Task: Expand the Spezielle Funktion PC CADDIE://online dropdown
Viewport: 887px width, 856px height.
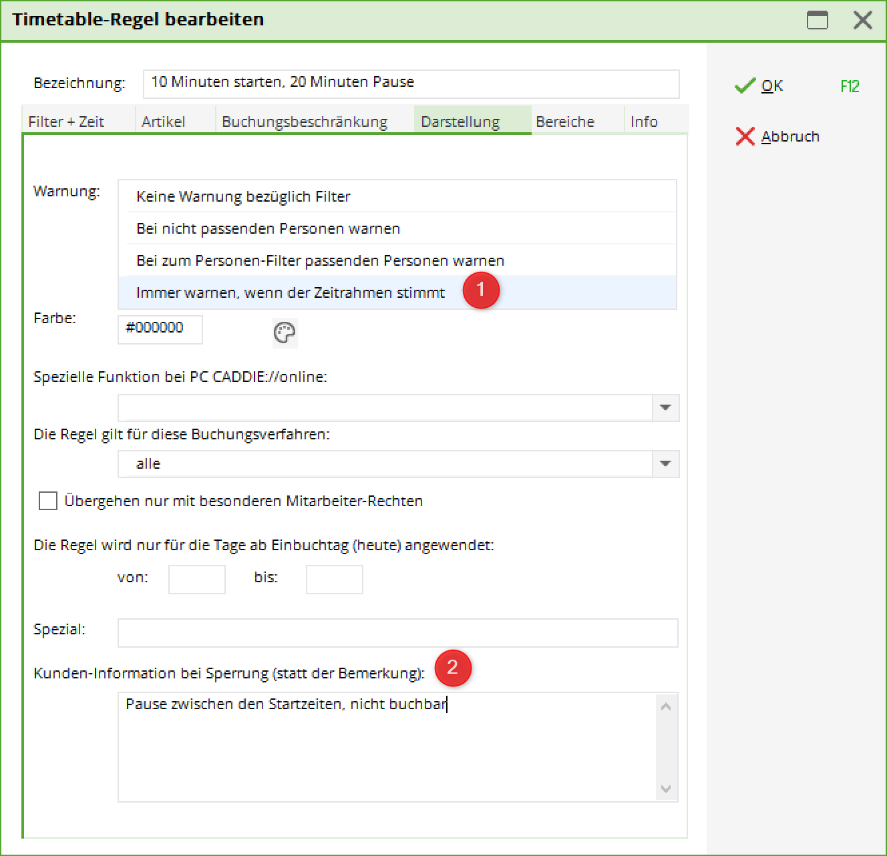Action: pos(665,407)
